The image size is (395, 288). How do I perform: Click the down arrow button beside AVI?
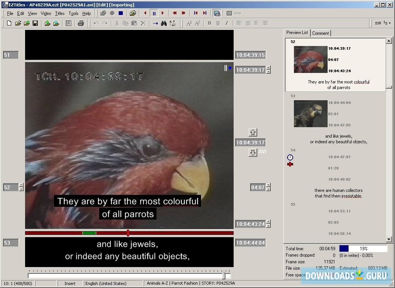(253, 152)
